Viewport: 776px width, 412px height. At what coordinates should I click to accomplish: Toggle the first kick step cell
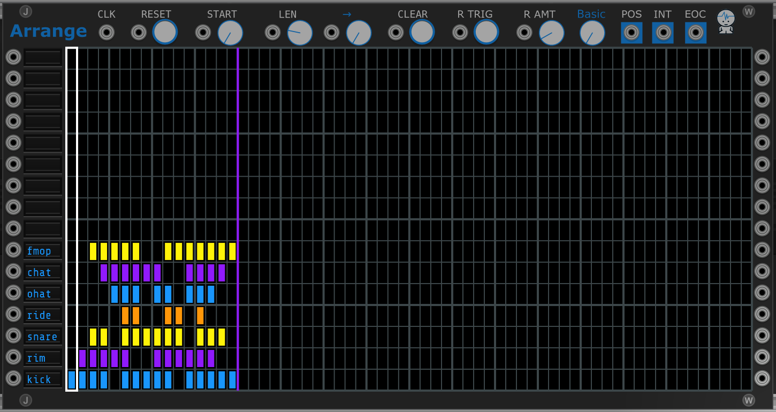tap(72, 379)
